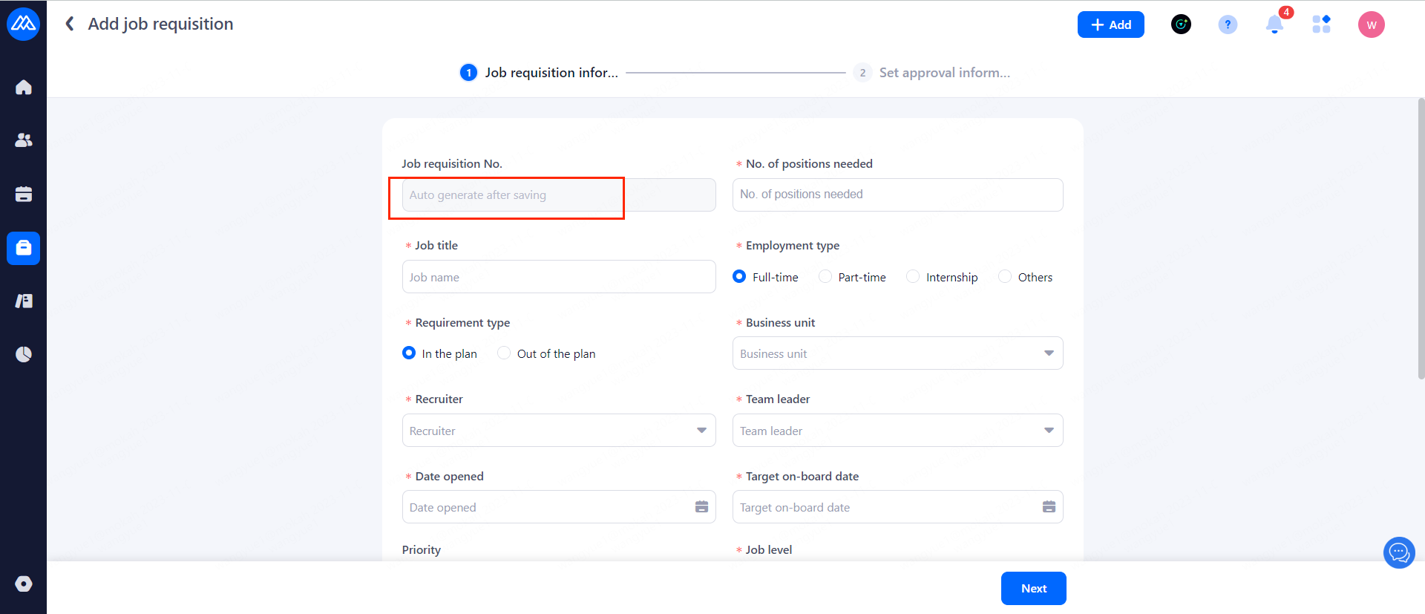
Task: Click the Job title input field
Action: 559,277
